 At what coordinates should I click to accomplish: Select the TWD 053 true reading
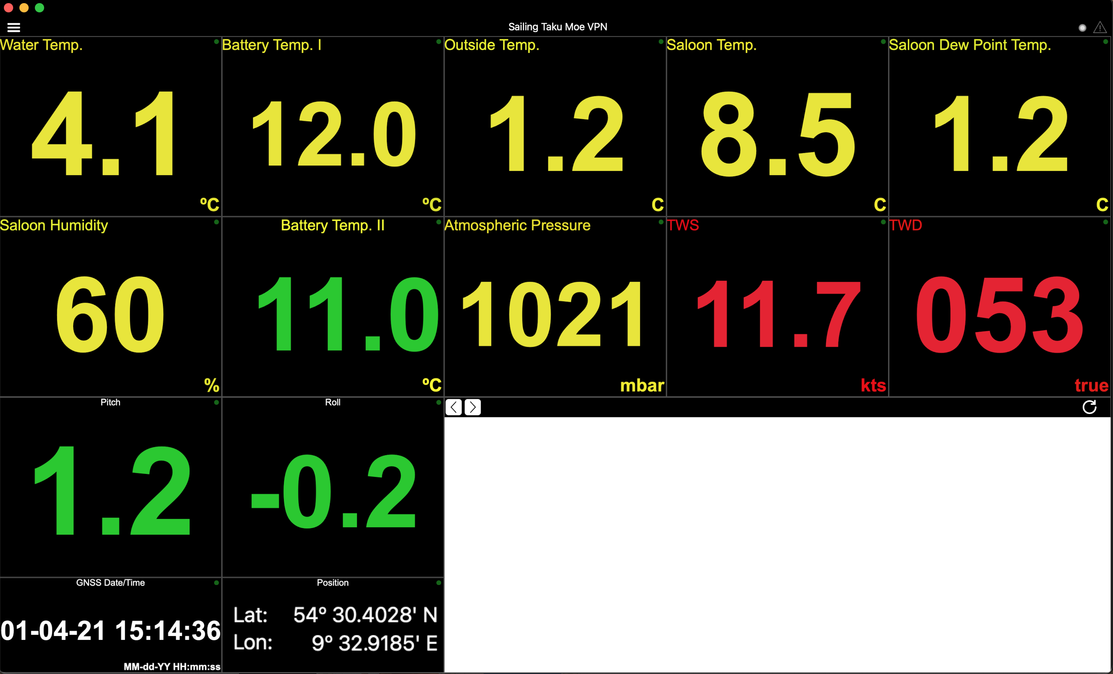pyautogui.click(x=999, y=314)
